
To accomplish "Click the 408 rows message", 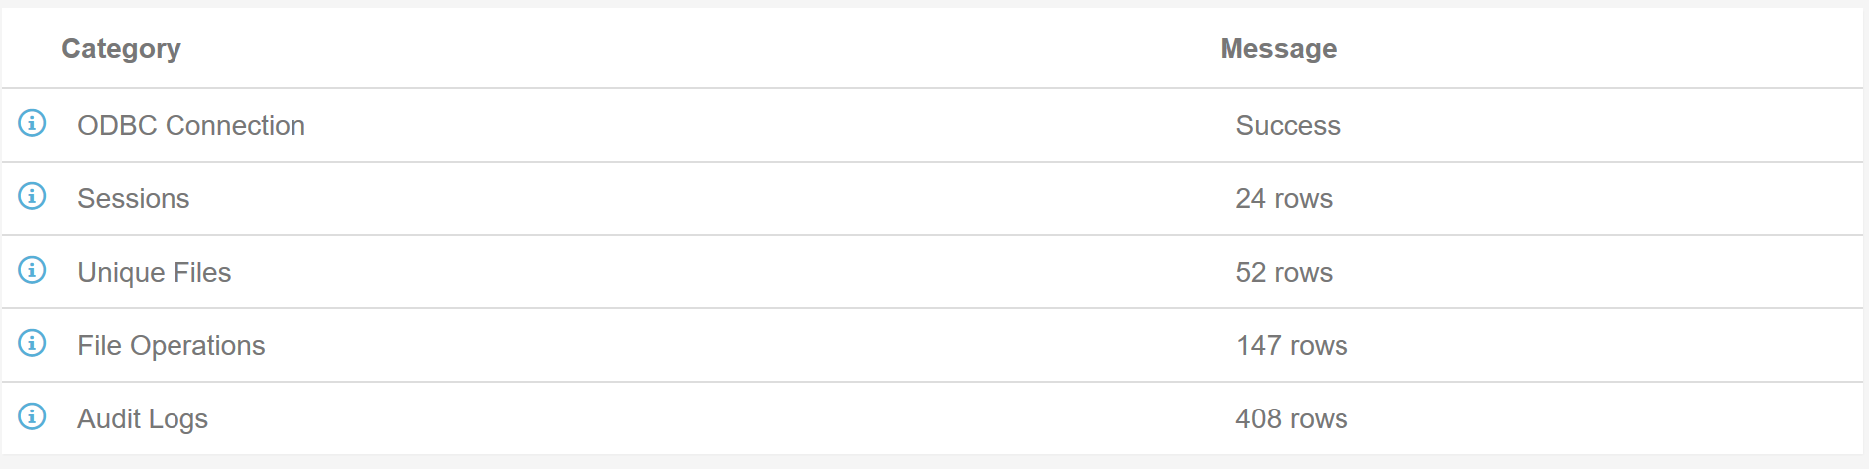I will pyautogui.click(x=1292, y=419).
